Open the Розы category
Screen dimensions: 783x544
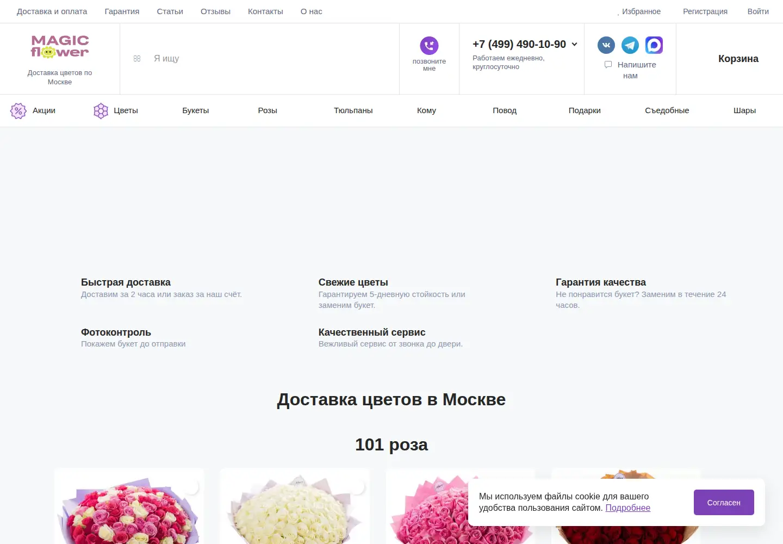(268, 110)
